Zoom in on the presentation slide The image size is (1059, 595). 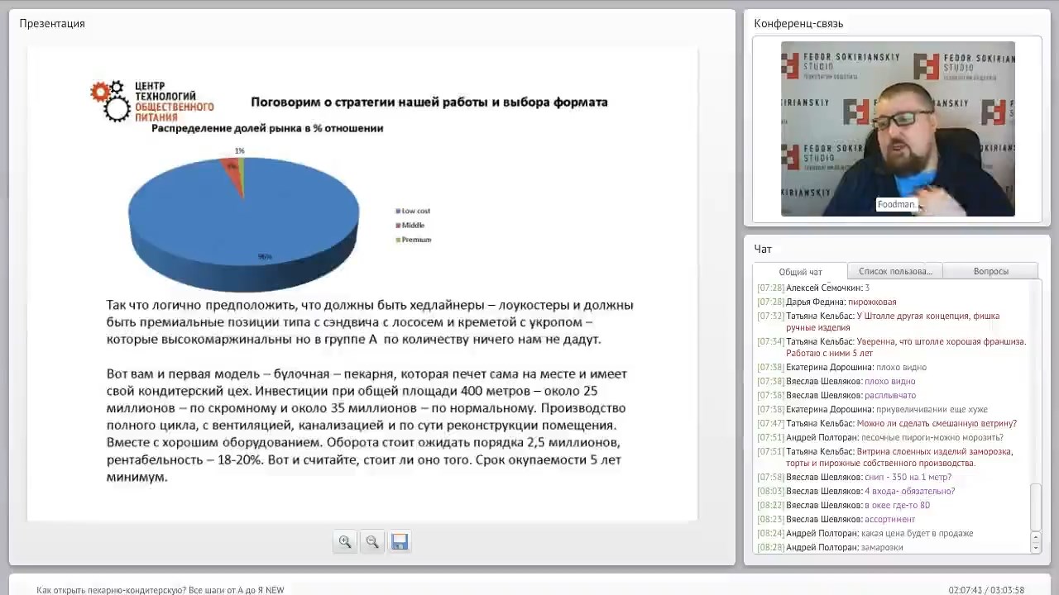click(345, 542)
